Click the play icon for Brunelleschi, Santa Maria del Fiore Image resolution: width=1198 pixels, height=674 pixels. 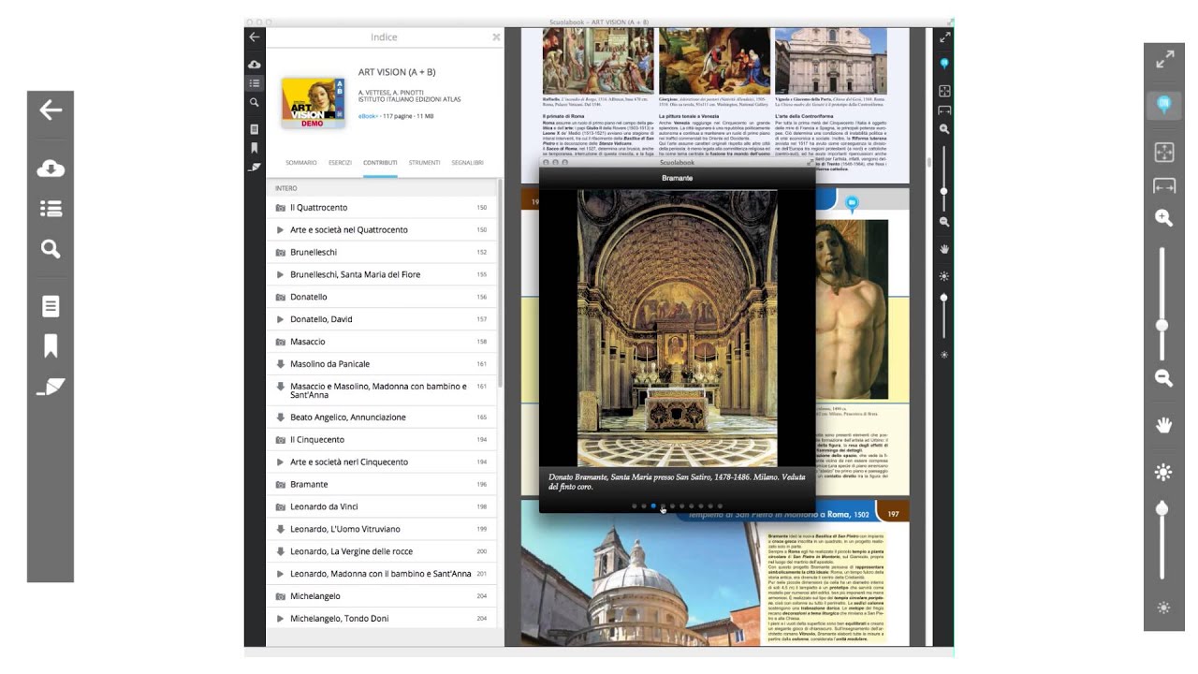coord(280,275)
